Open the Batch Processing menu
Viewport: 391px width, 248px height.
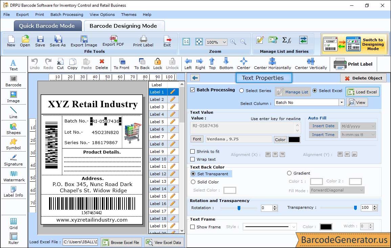click(67, 15)
